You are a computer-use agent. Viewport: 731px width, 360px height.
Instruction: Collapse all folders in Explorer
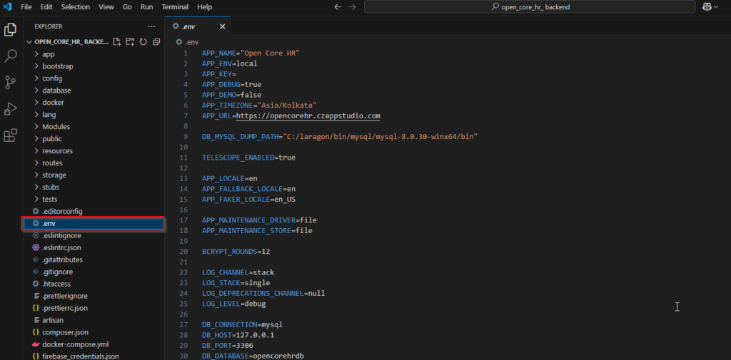pyautogui.click(x=156, y=42)
